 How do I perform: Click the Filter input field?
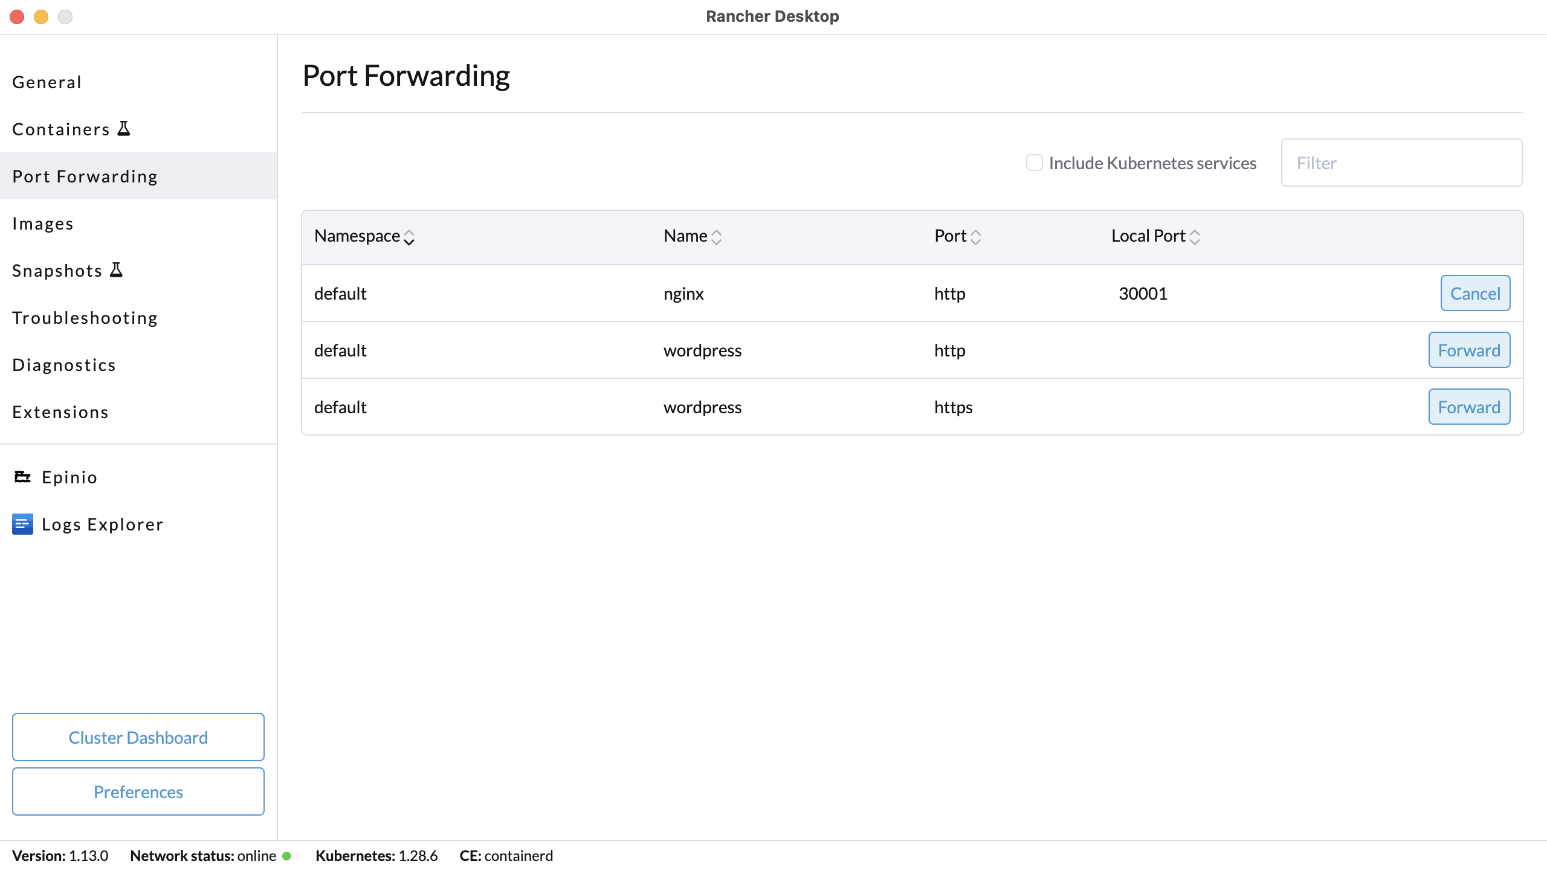pyautogui.click(x=1401, y=163)
